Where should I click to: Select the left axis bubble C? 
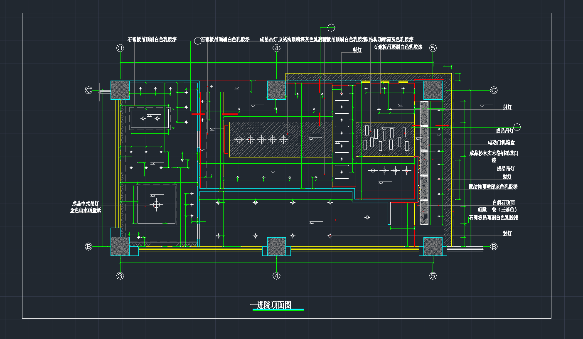[88, 90]
